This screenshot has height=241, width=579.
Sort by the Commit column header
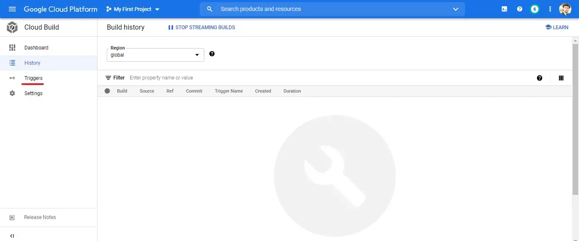tap(194, 91)
